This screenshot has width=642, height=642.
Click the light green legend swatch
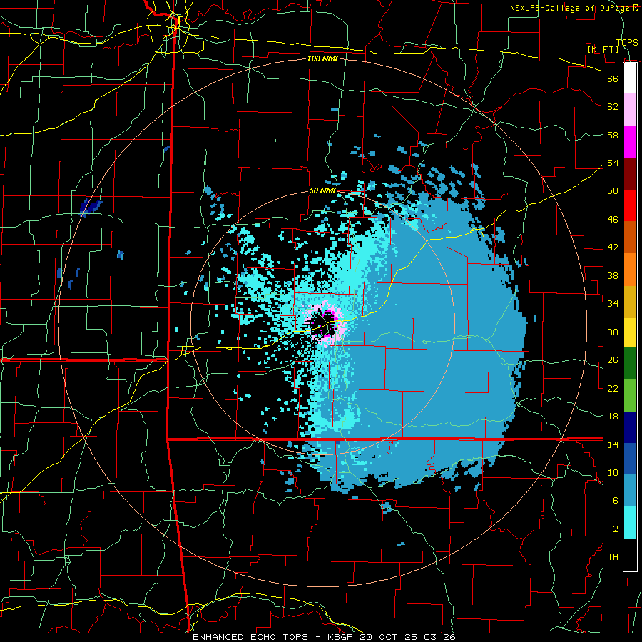point(630,395)
